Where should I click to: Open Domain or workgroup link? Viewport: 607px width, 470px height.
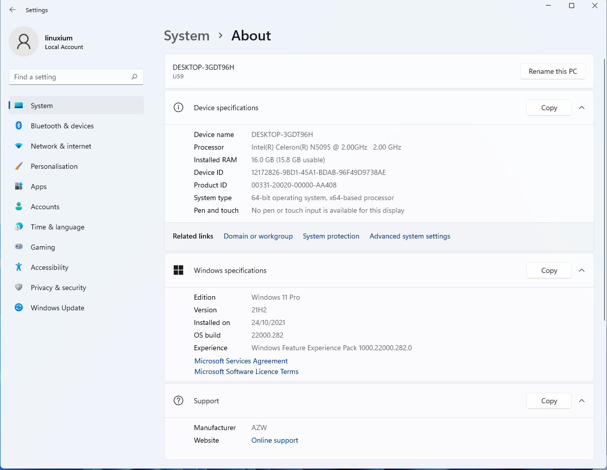coord(258,236)
